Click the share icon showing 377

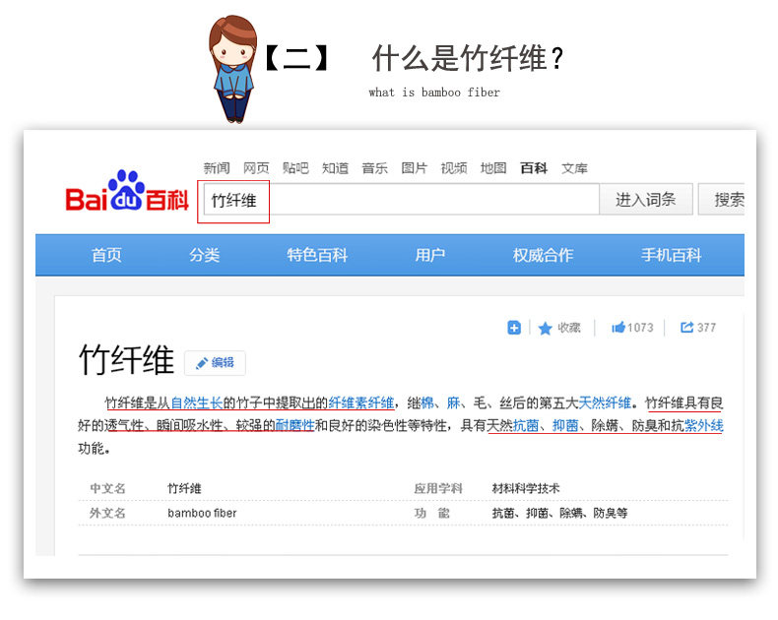coord(686,328)
